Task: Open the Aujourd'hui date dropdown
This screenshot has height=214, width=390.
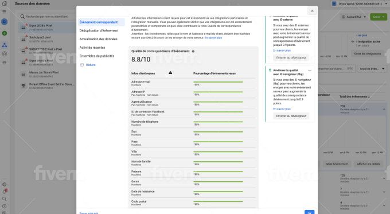Action: [x=353, y=17]
